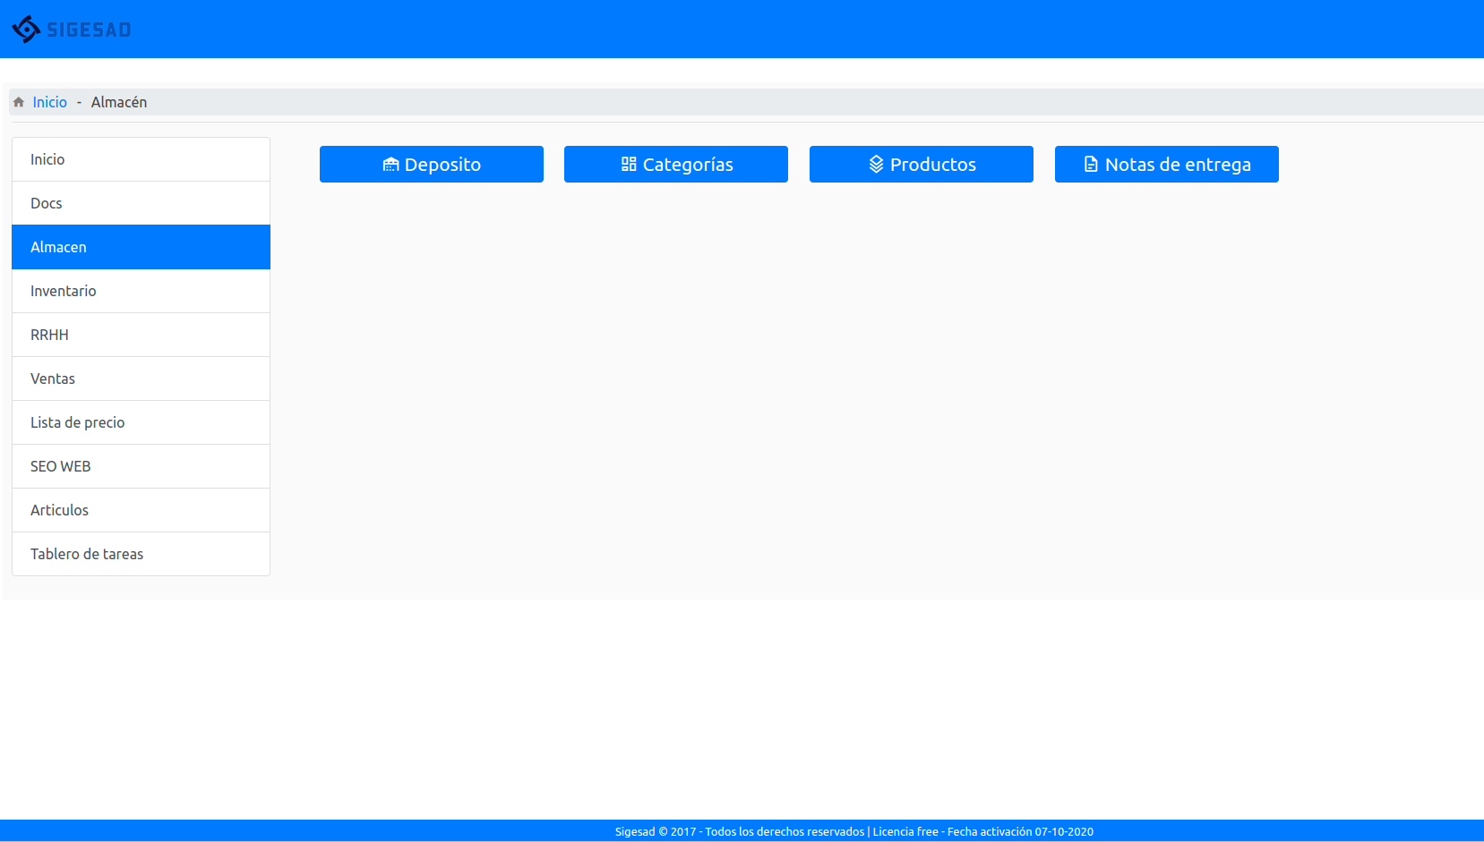
Task: Go to Inicio in the sidebar
Action: click(141, 159)
